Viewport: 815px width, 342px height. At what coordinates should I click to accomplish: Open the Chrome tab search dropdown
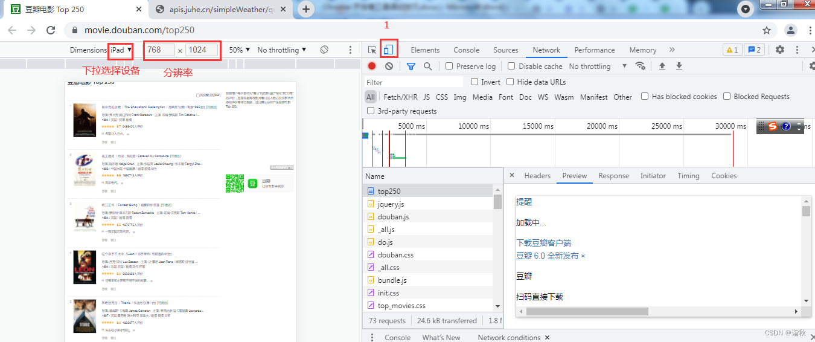(746, 9)
